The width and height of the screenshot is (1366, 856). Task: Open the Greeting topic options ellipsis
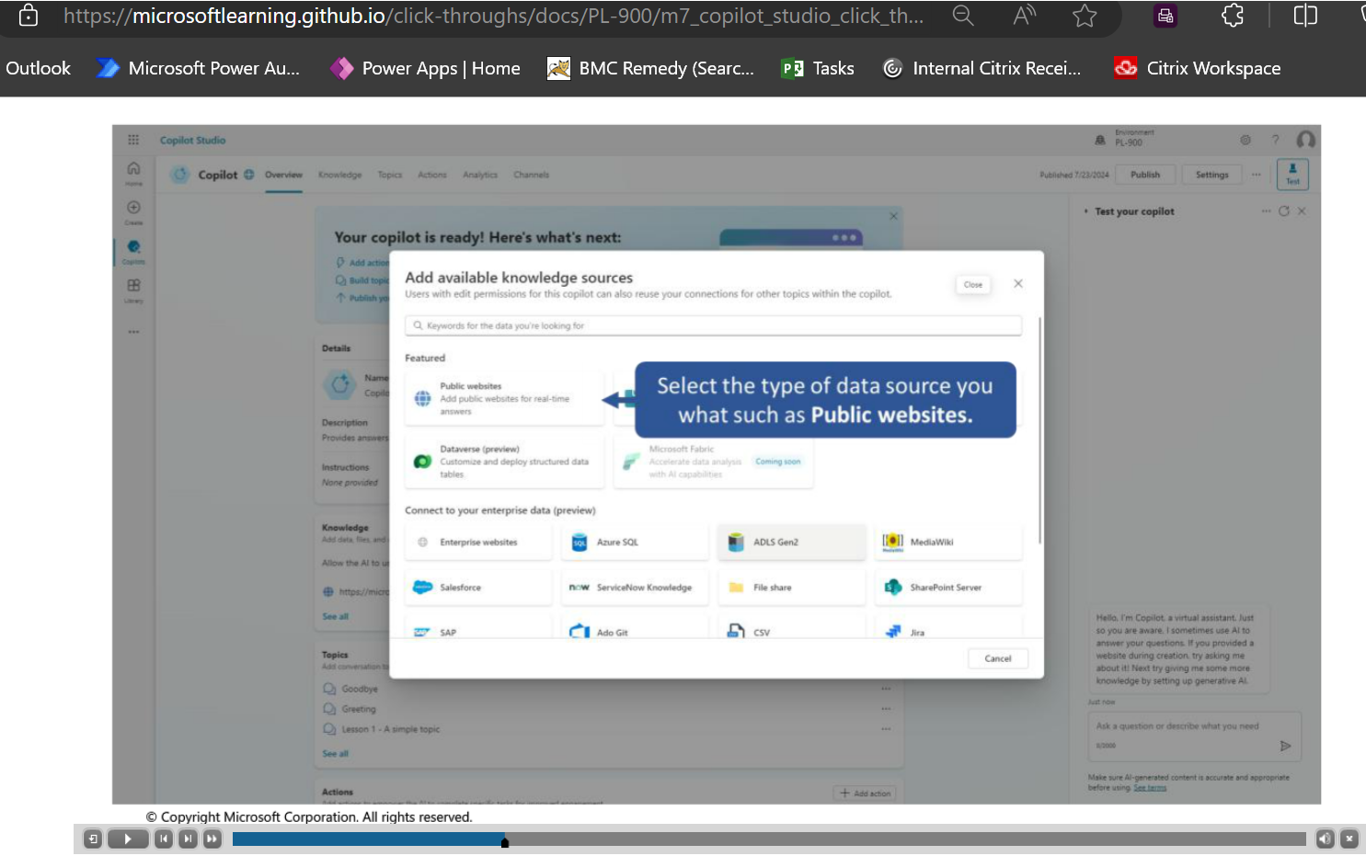click(x=886, y=709)
